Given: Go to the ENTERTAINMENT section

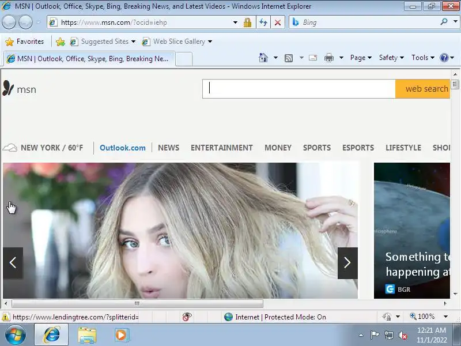Looking at the screenshot, I should (222, 148).
